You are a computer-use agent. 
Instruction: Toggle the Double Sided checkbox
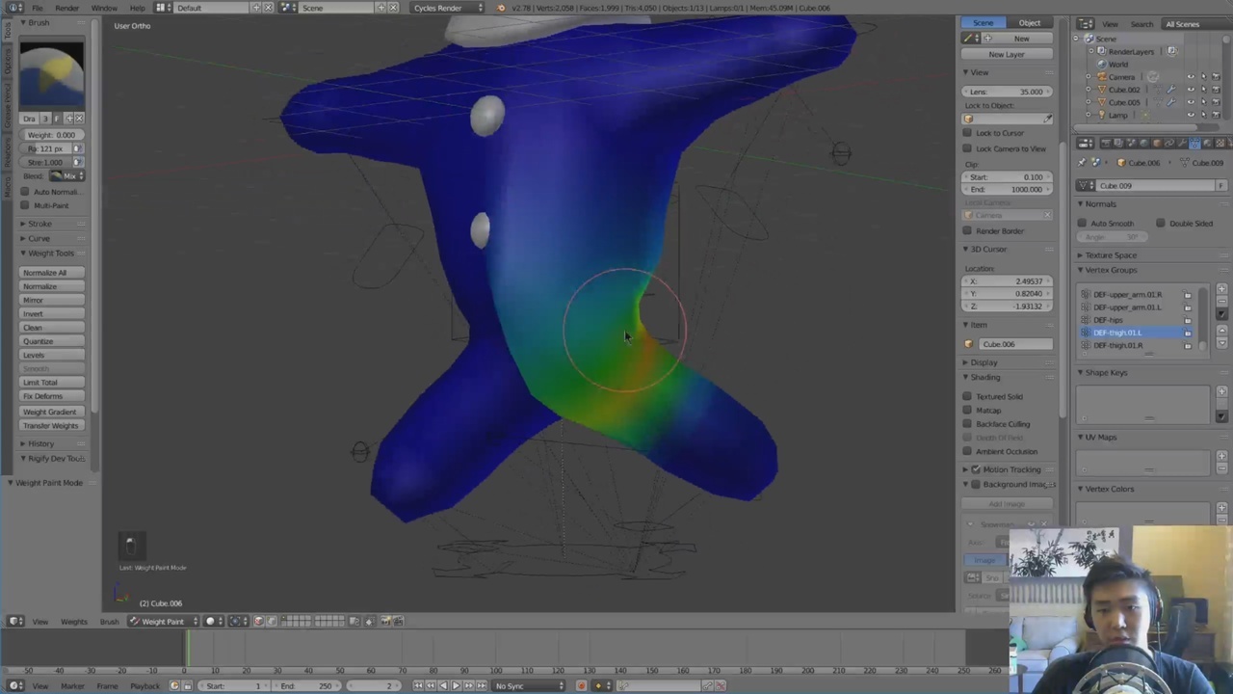point(1161,224)
